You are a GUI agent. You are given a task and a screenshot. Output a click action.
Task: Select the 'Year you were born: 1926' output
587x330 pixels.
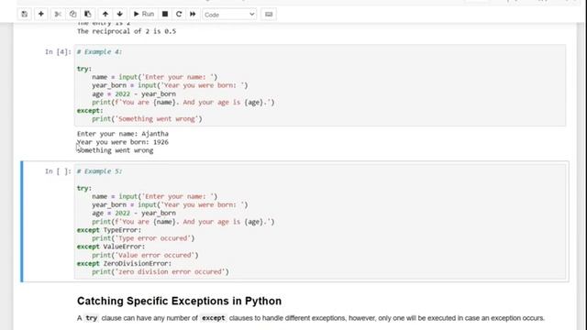[123, 142]
